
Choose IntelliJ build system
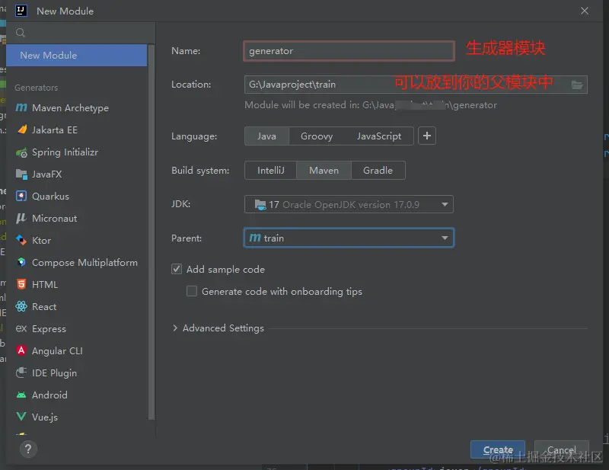click(x=271, y=171)
